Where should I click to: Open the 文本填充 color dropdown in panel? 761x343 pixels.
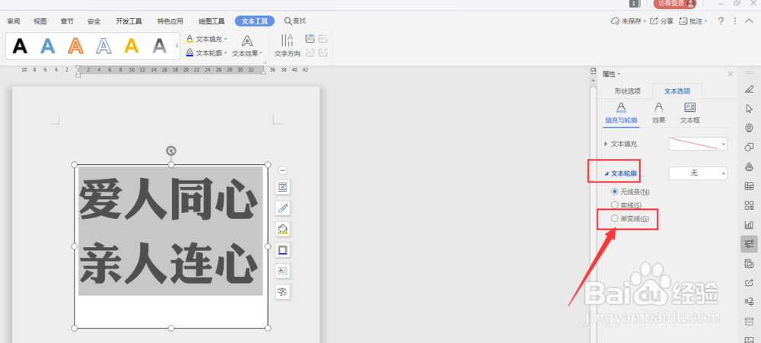pos(698,144)
